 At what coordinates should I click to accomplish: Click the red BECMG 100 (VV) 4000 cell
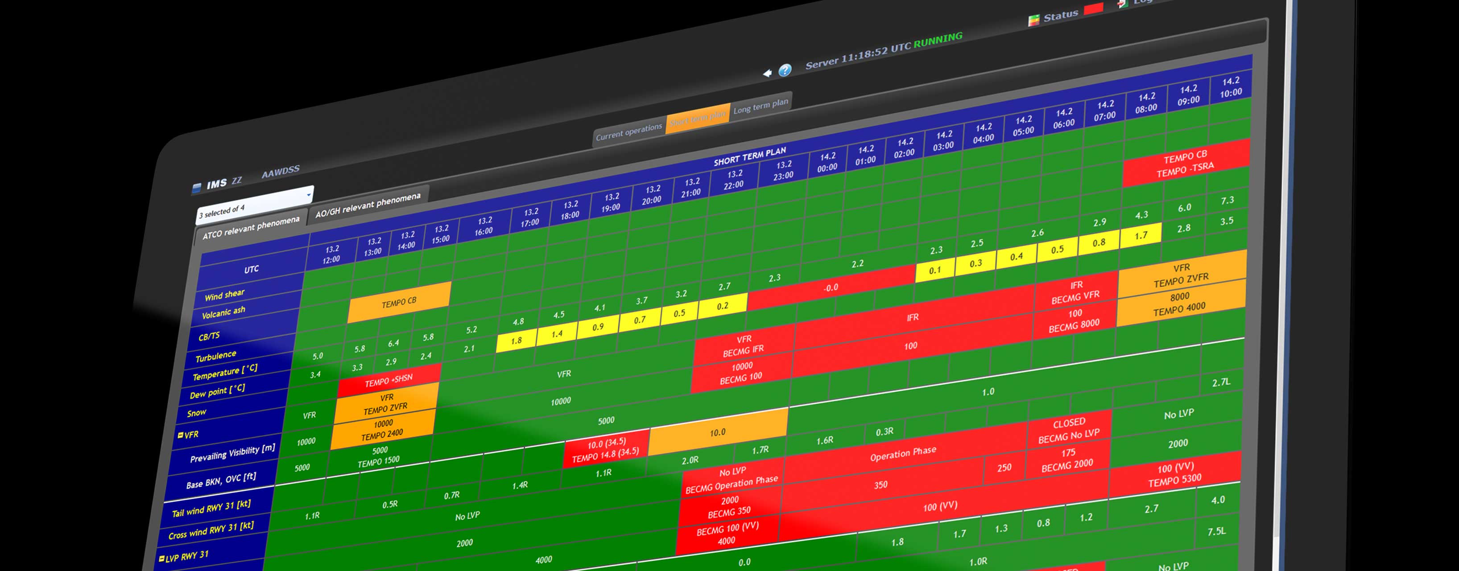[727, 534]
